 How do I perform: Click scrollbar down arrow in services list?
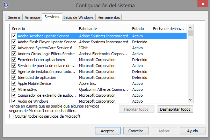click(190, 100)
